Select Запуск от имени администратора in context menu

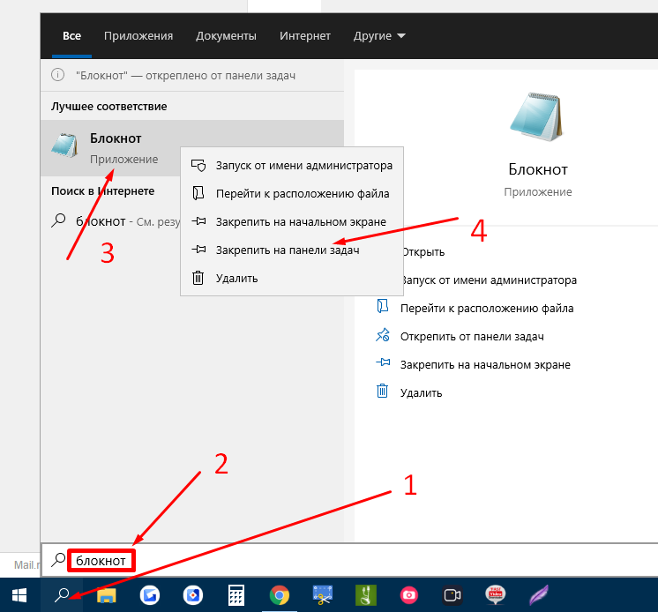point(303,165)
